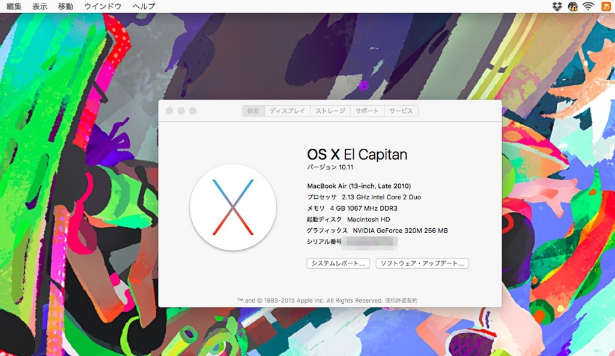Screen dimensions: 615x356
Task: Click the round avatar menu bar icon
Action: click(x=572, y=6)
